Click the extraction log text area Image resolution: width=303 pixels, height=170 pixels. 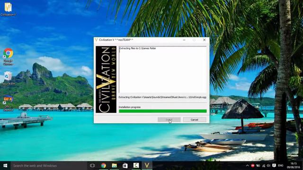point(163,69)
